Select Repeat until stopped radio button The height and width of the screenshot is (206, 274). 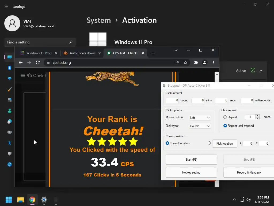pos(225,126)
